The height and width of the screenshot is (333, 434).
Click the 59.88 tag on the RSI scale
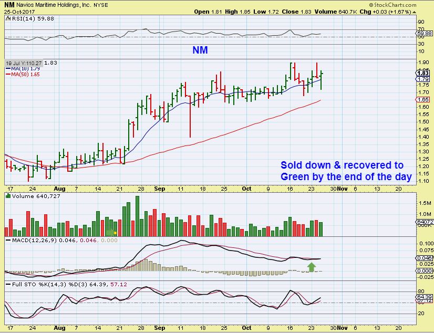click(425, 33)
